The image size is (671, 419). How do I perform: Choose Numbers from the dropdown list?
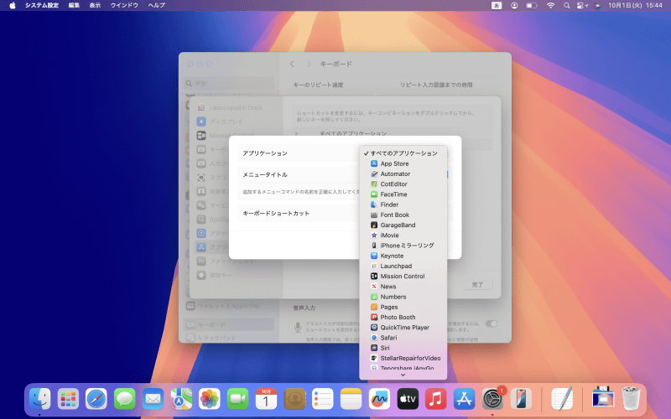403,297
